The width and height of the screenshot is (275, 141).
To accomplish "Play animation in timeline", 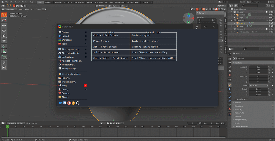I will [x=117, y=123].
